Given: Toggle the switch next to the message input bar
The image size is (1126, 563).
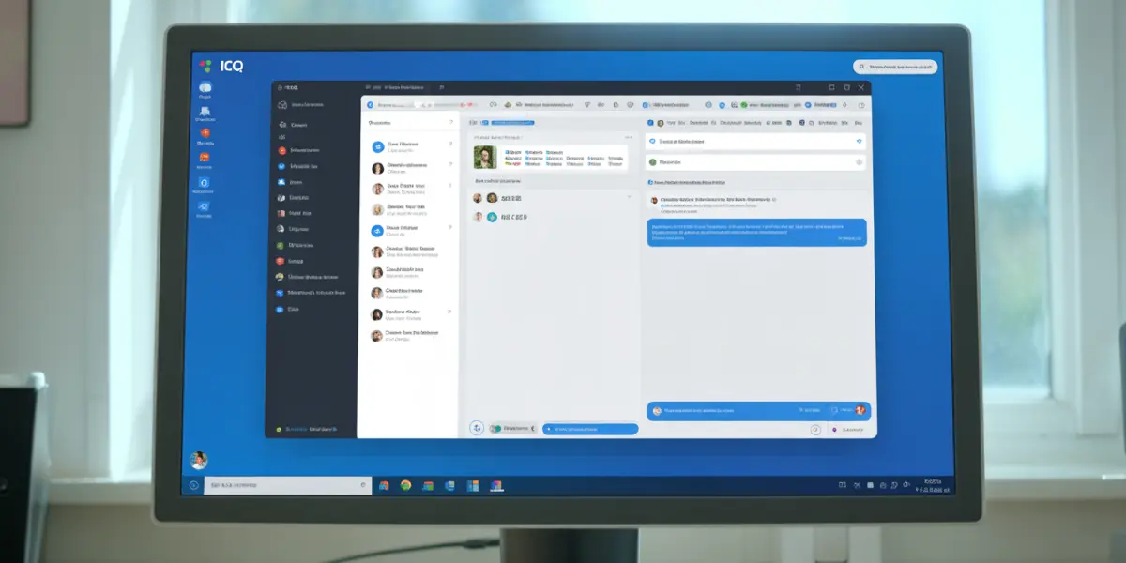Looking at the screenshot, I should coord(496,428).
